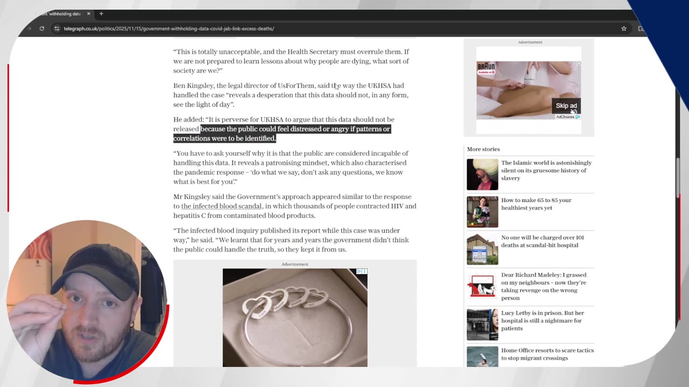Select the active Telegraph article tab
Viewport: 689px width, 387px height.
57,13
